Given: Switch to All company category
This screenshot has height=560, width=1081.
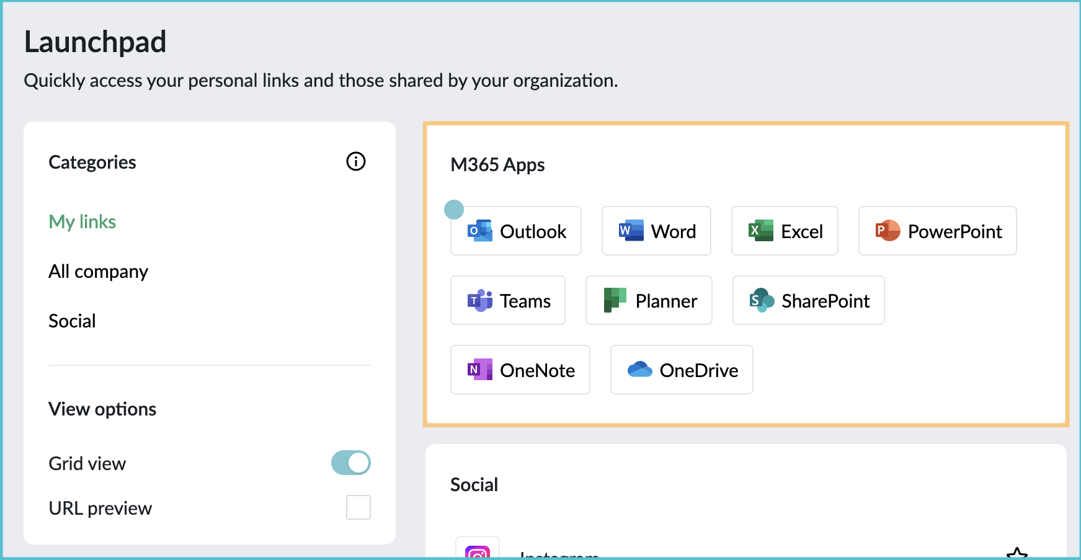Looking at the screenshot, I should 98,272.
